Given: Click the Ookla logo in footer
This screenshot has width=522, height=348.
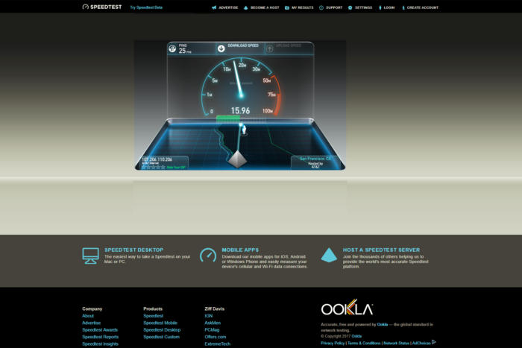Looking at the screenshot, I should (347, 309).
